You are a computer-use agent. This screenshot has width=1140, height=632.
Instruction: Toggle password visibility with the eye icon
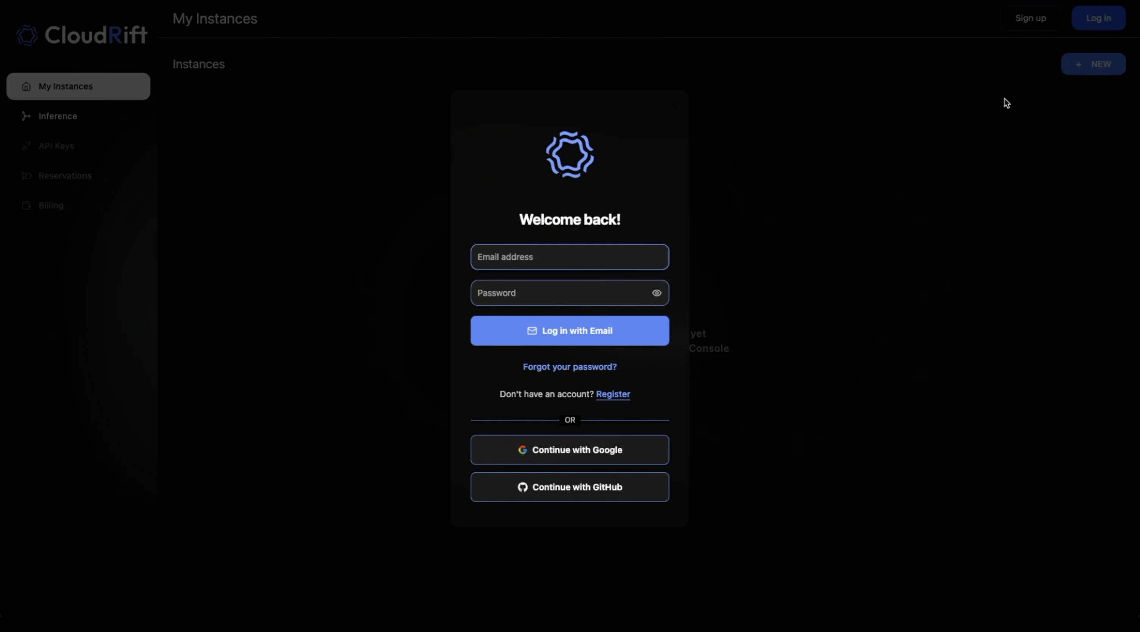(656, 293)
